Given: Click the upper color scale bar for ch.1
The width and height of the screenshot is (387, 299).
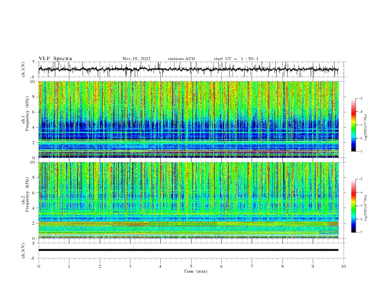Looking at the screenshot, I should 354,125.
